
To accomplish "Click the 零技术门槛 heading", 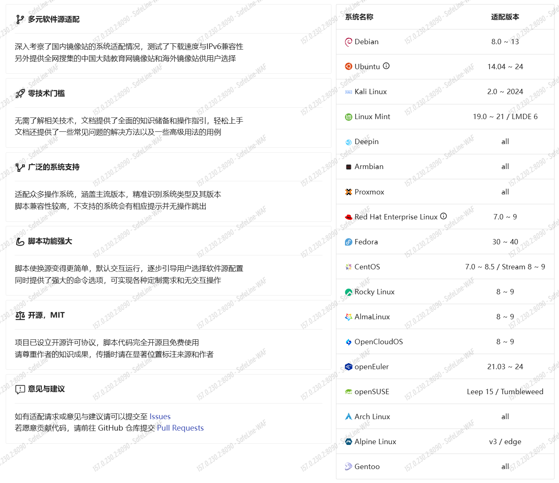I will [46, 93].
